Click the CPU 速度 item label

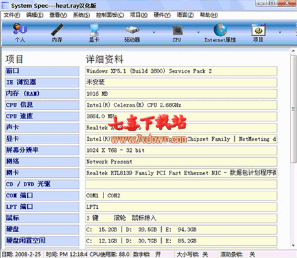coord(42,116)
